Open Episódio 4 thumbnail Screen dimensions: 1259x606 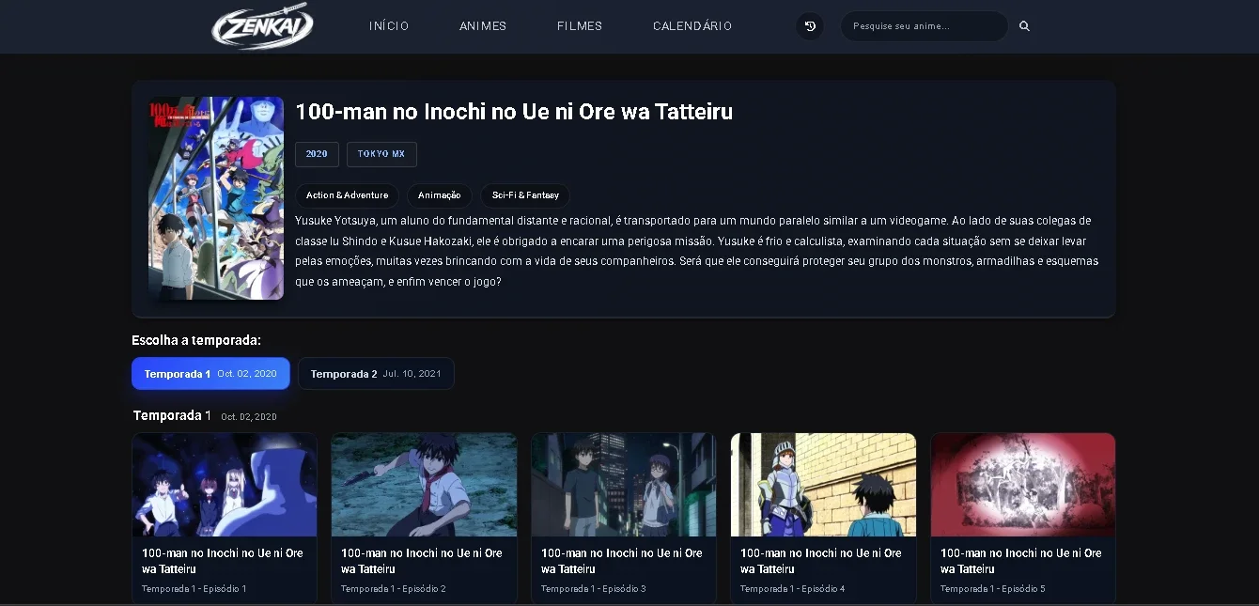coord(823,485)
